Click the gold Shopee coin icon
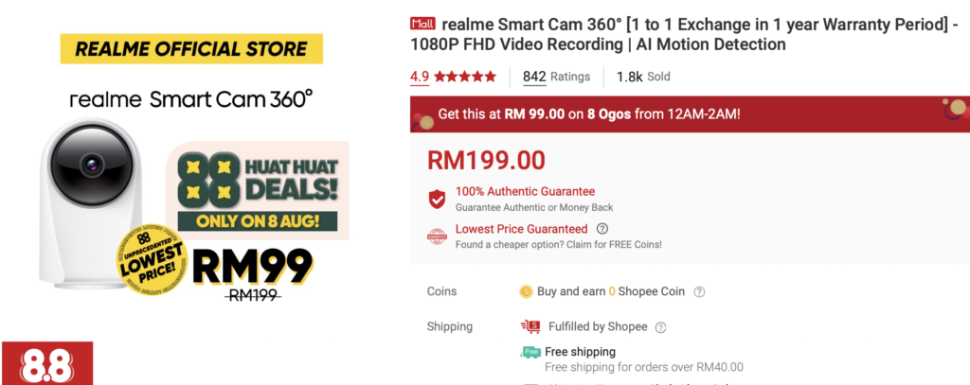Screen dimensions: 970x385 click(527, 291)
